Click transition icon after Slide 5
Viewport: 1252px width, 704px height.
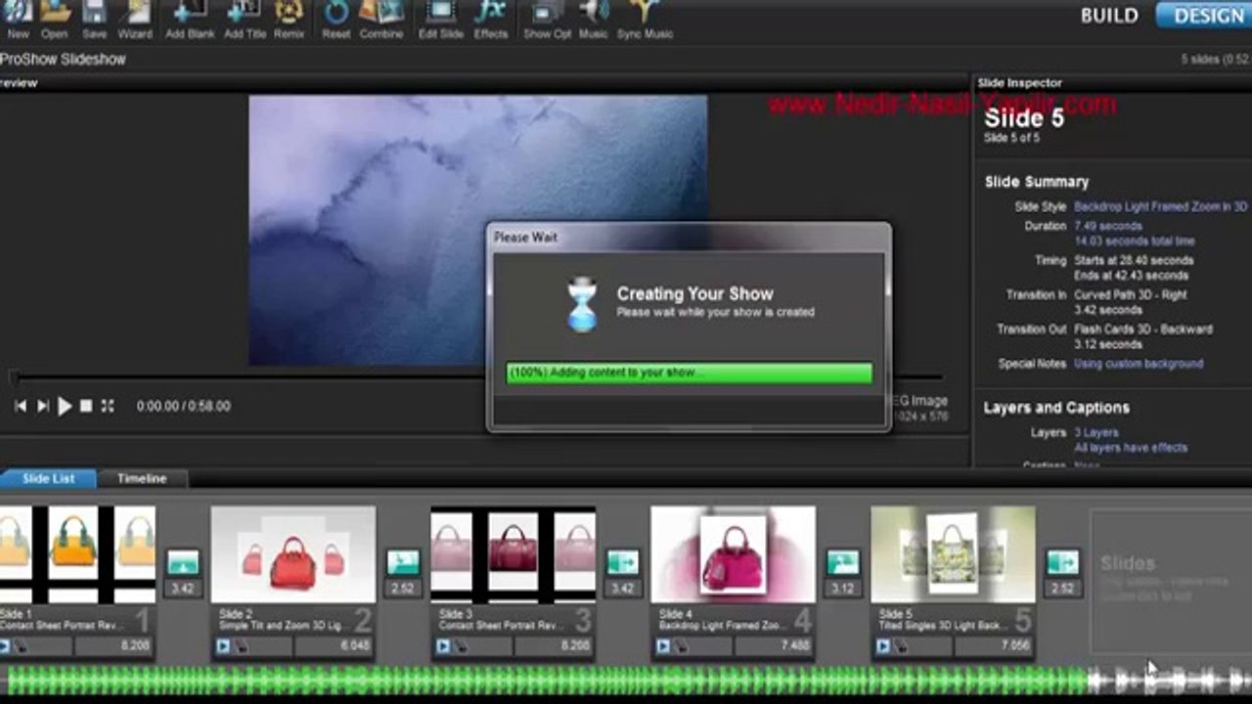coord(1063,562)
